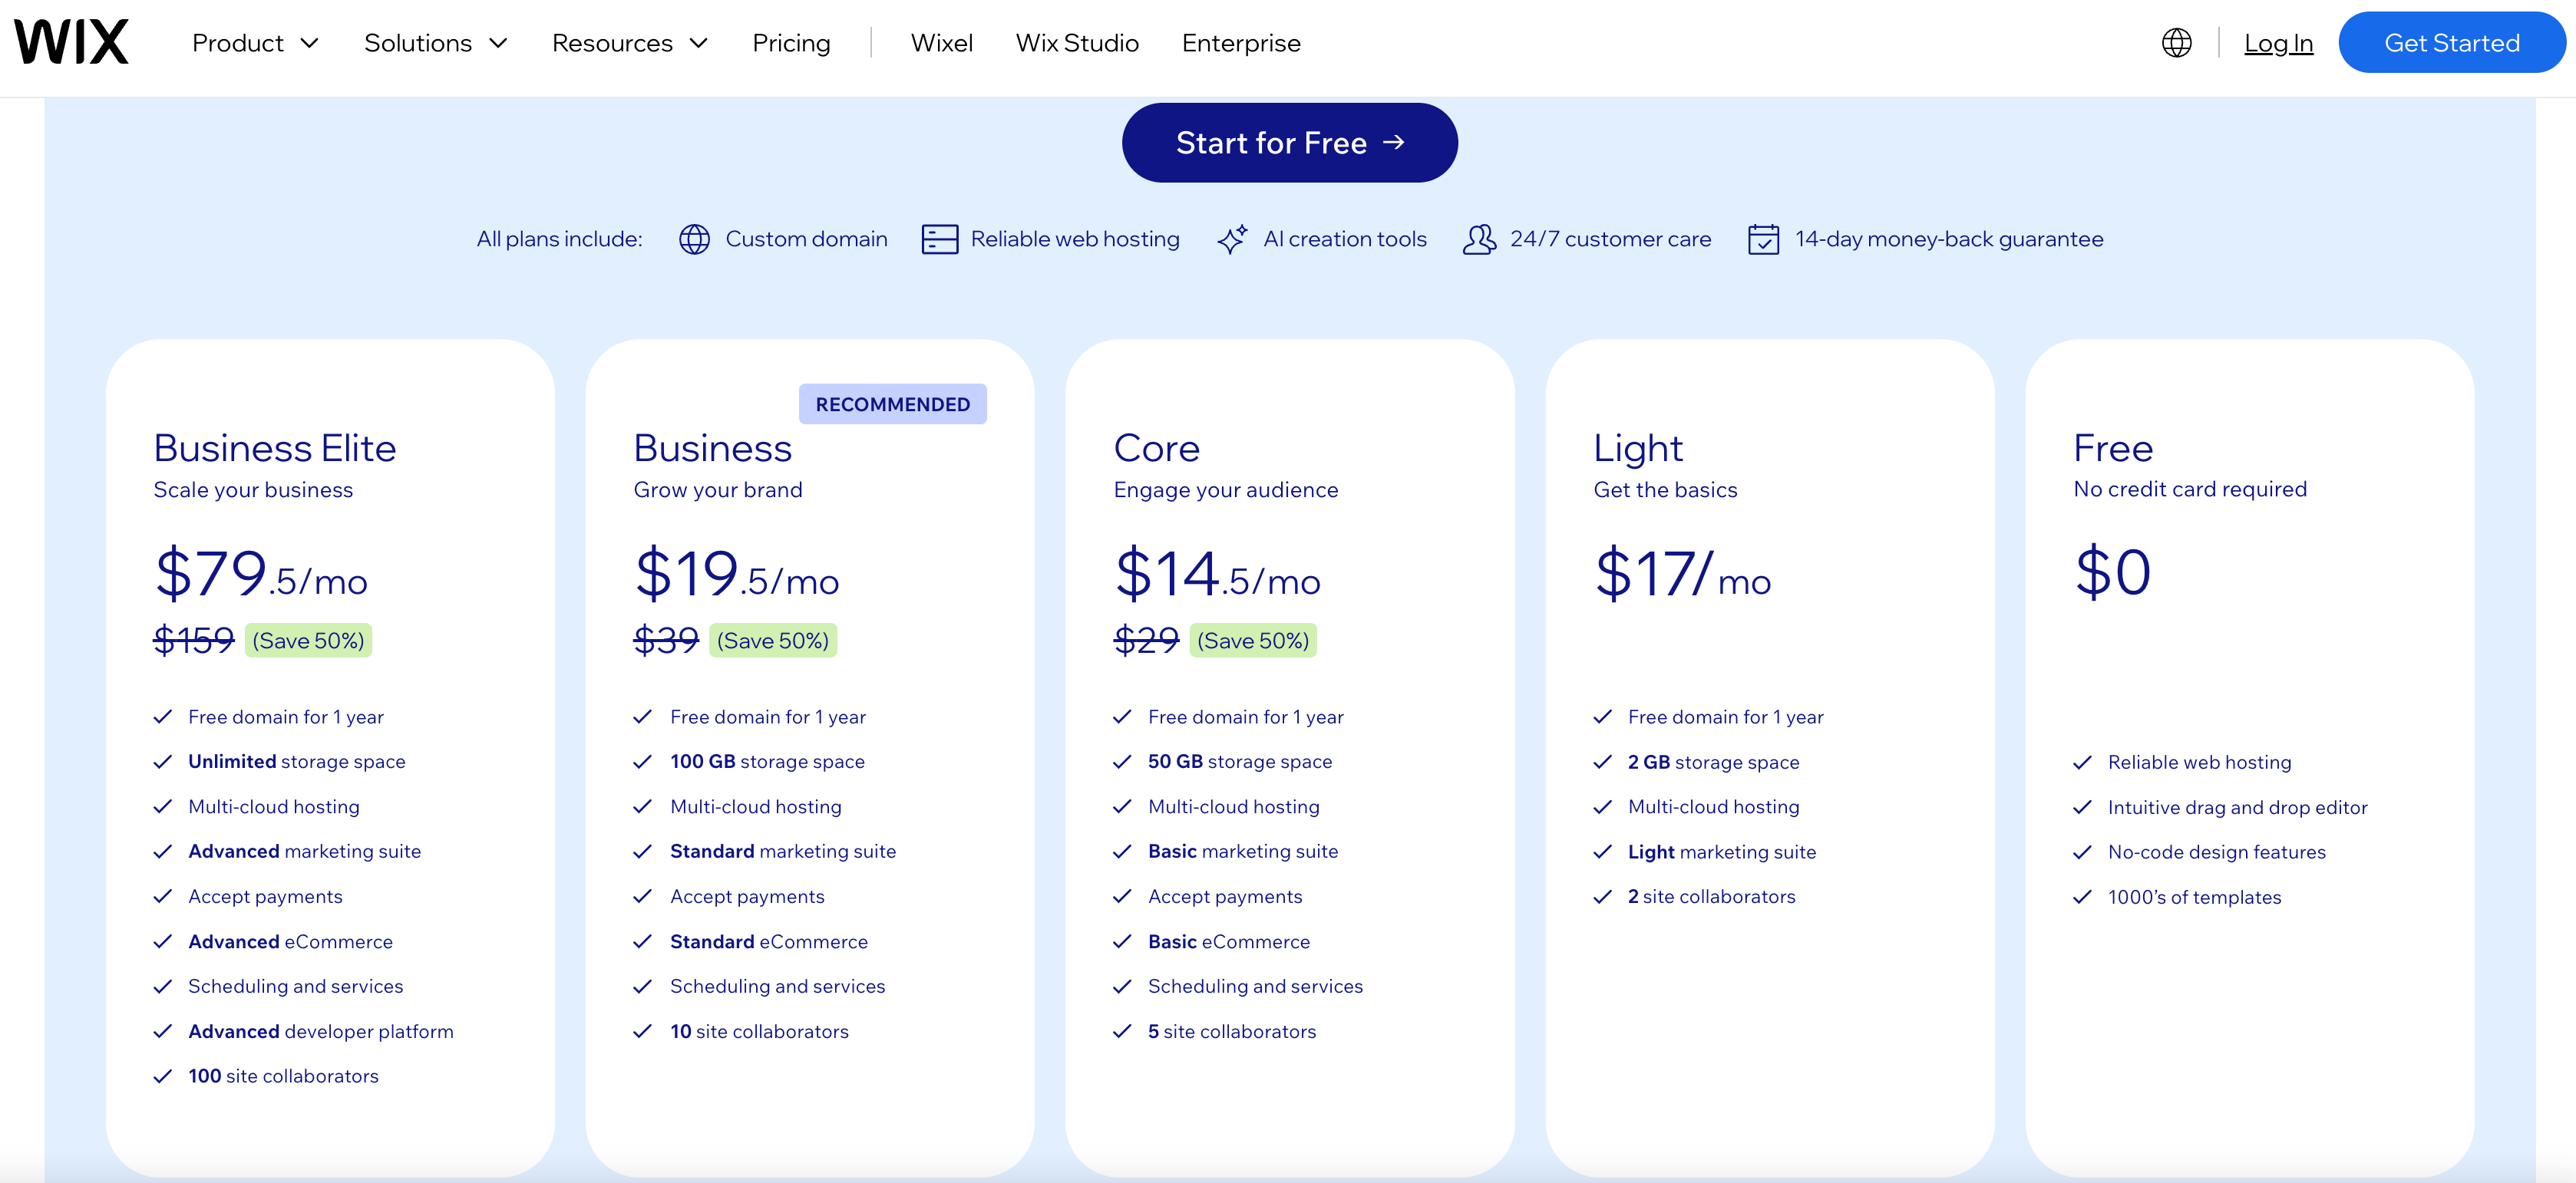
Task: Click the AI creation tools sparkle icon
Action: (x=1232, y=240)
